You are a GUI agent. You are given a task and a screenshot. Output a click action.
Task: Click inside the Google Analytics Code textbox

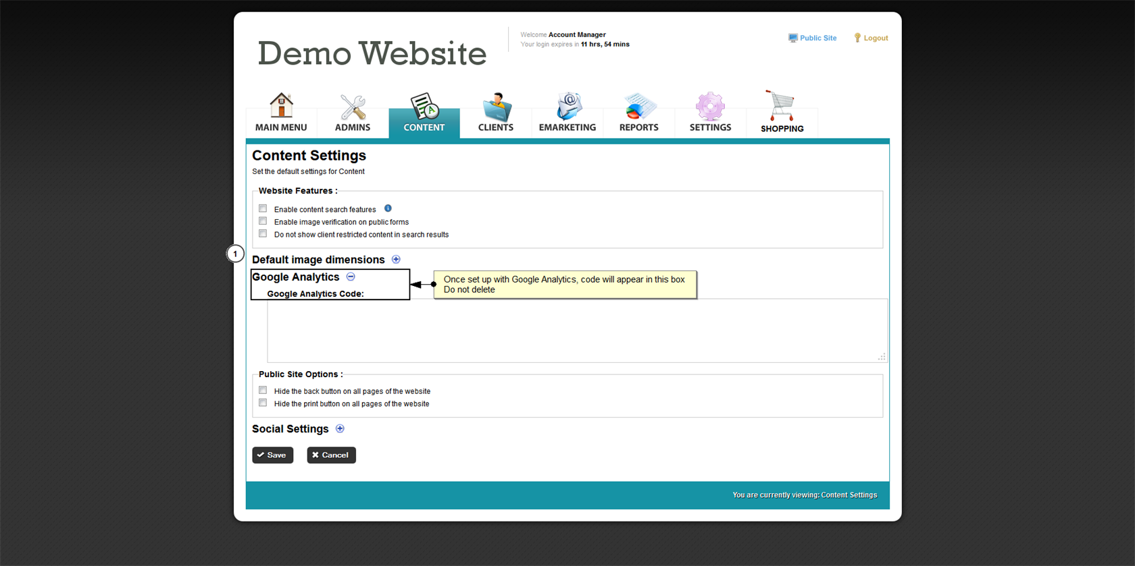(576, 331)
